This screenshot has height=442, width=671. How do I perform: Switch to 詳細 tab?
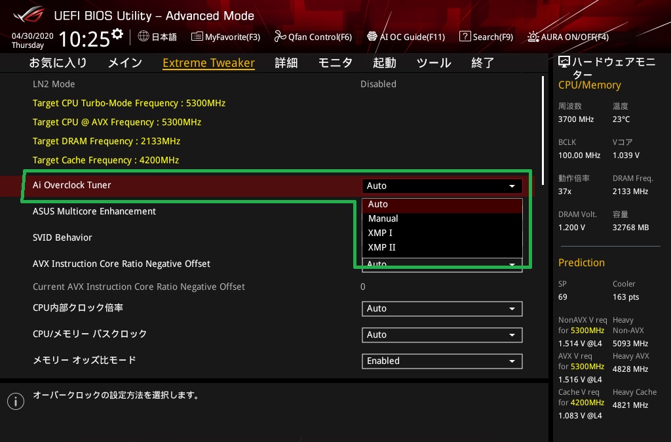coord(286,63)
